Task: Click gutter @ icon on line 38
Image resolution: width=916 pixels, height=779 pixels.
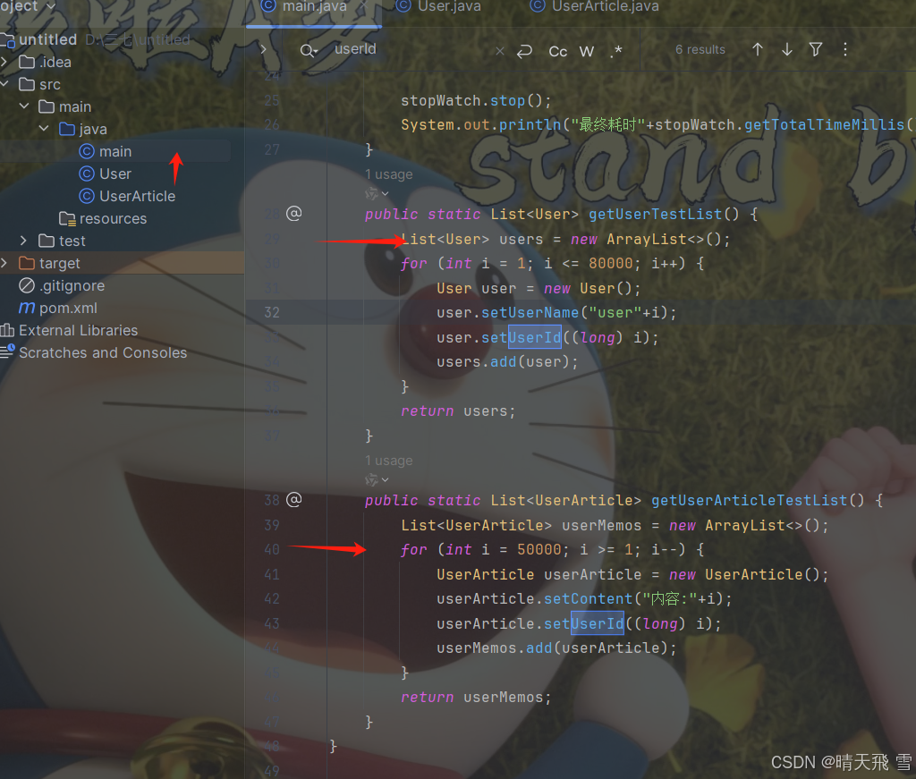Action: coord(293,499)
